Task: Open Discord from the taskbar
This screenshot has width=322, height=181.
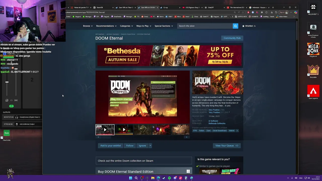Action: pyautogui.click(x=175, y=178)
